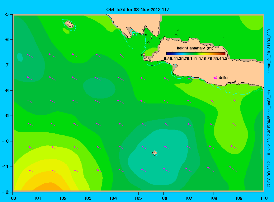
Task: Click the color bar tick labels row
Action: (195, 59)
